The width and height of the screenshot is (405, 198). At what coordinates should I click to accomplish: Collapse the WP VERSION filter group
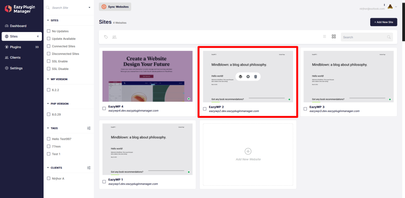point(48,79)
